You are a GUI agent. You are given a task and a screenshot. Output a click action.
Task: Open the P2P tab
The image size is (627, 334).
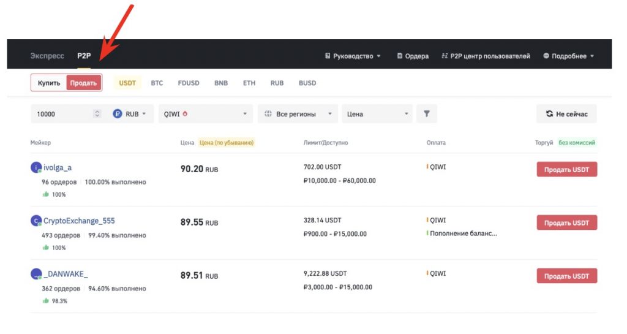(84, 56)
